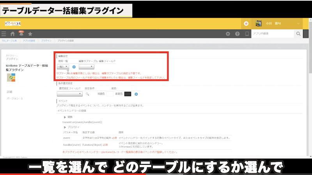
Task: Click the mobile view phone icon
Action: click(x=246, y=34)
